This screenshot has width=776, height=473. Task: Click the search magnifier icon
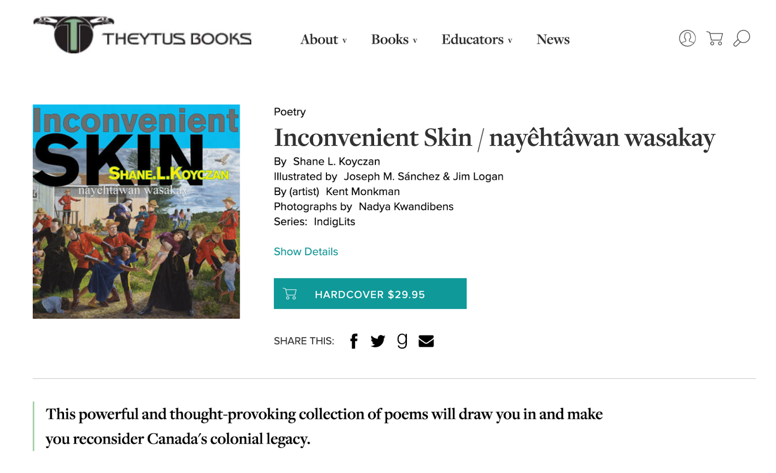pos(742,38)
